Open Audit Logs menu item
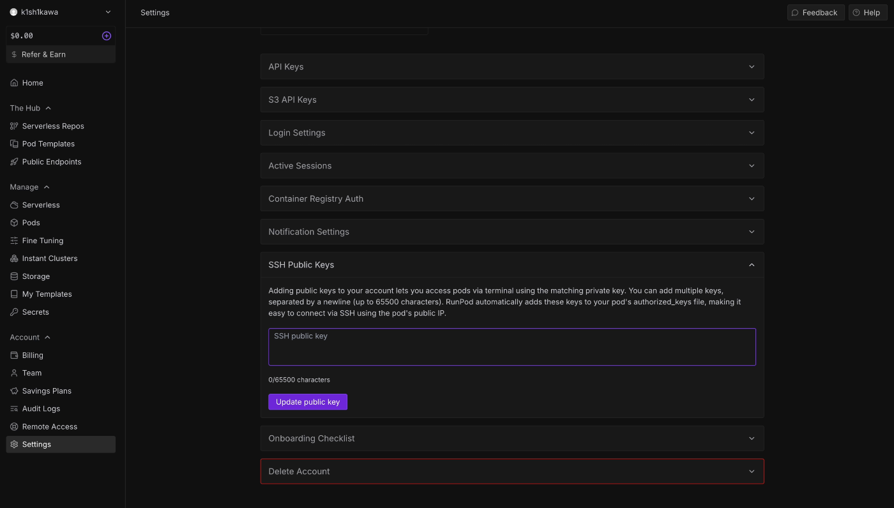Image resolution: width=894 pixels, height=508 pixels. [41, 409]
